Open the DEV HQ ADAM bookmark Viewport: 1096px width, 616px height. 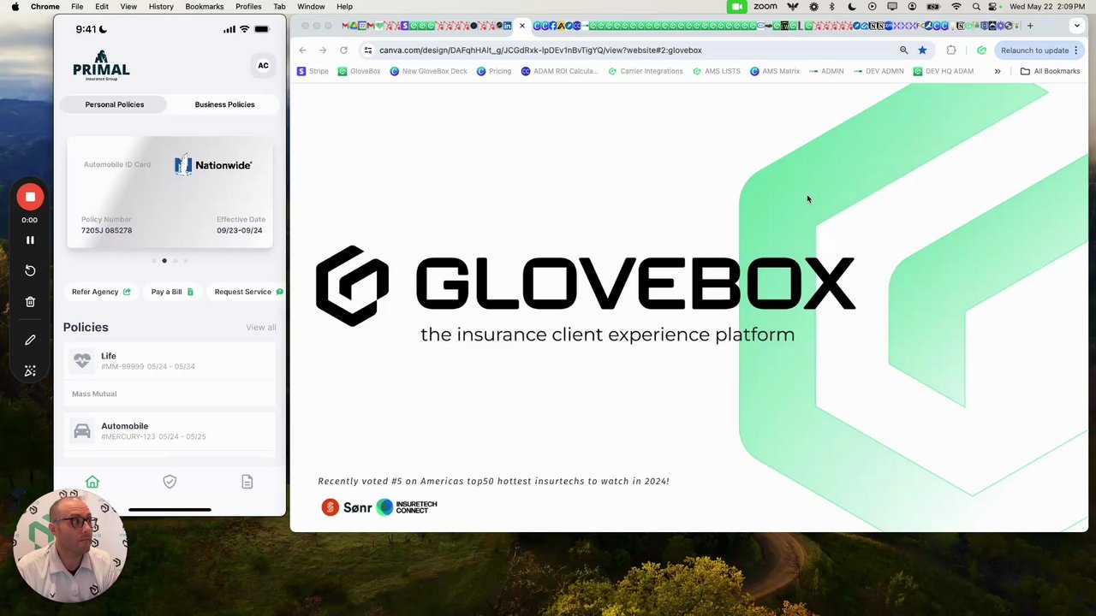[x=943, y=71]
